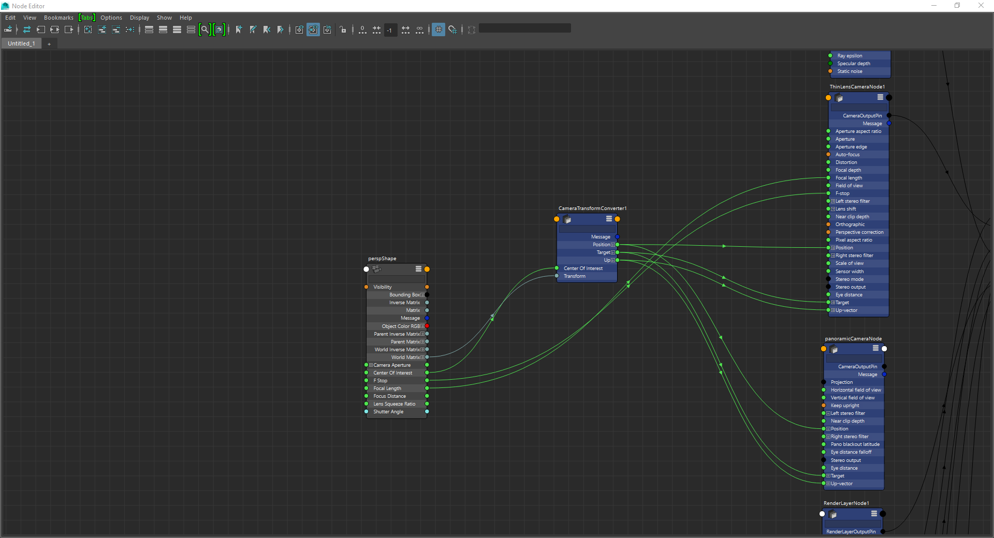Click the red Object Color RGB port
Image resolution: width=994 pixels, height=538 pixels.
tap(427, 326)
